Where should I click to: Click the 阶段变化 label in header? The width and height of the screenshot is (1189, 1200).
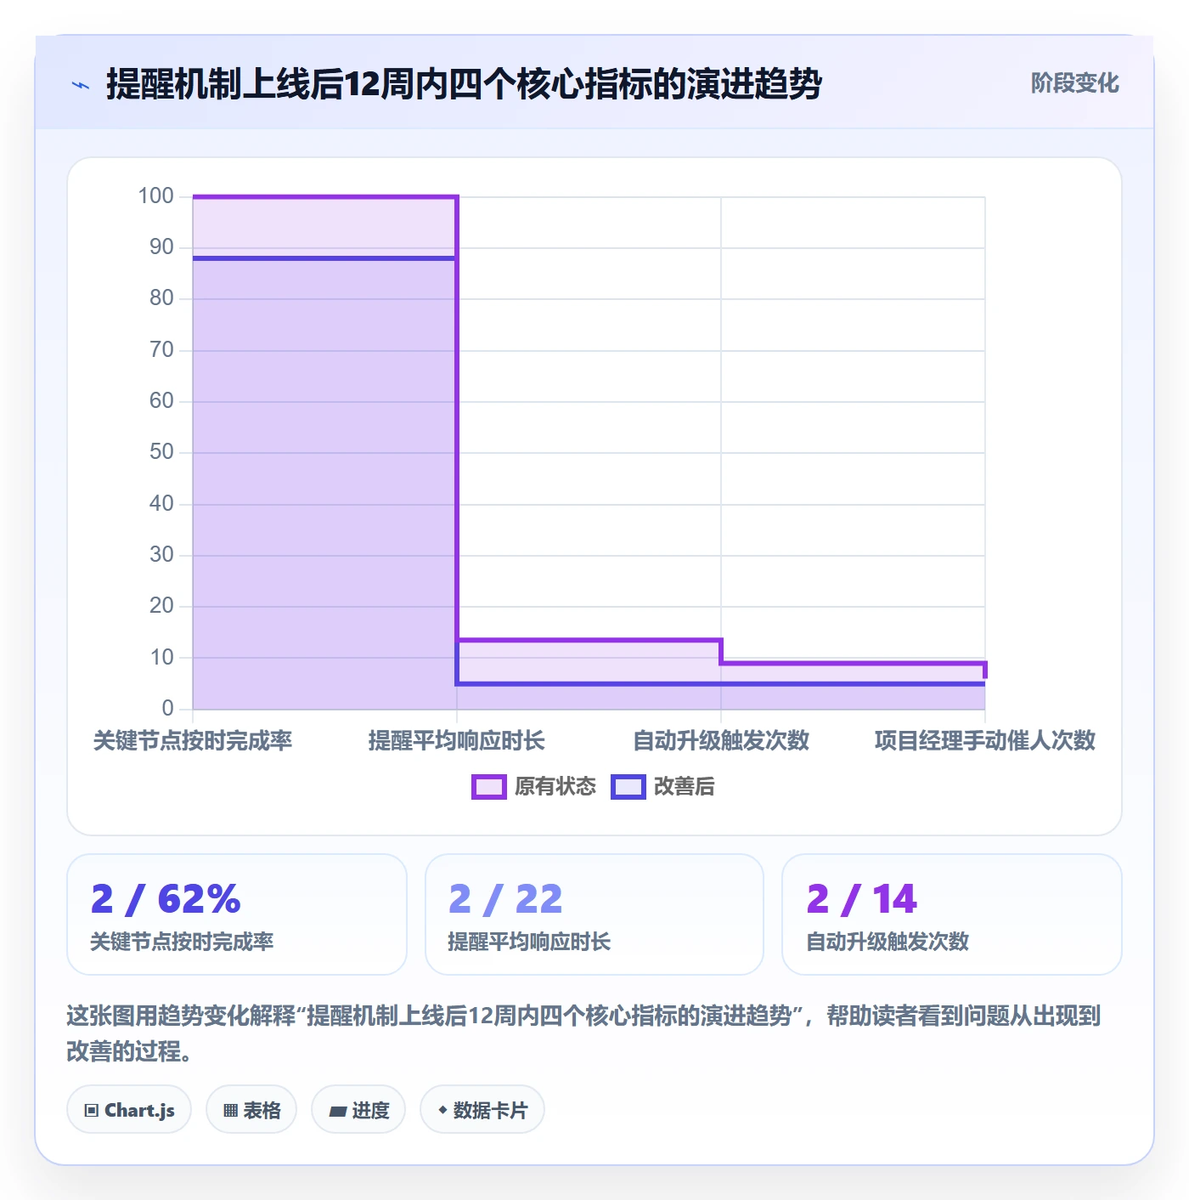pos(1074,83)
